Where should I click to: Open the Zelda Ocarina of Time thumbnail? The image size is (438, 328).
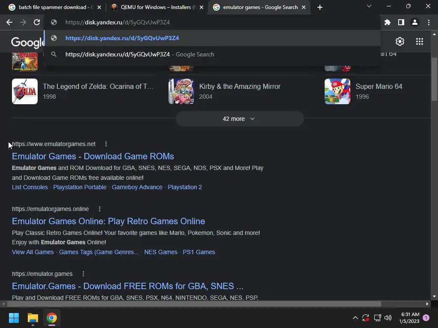coord(25,91)
